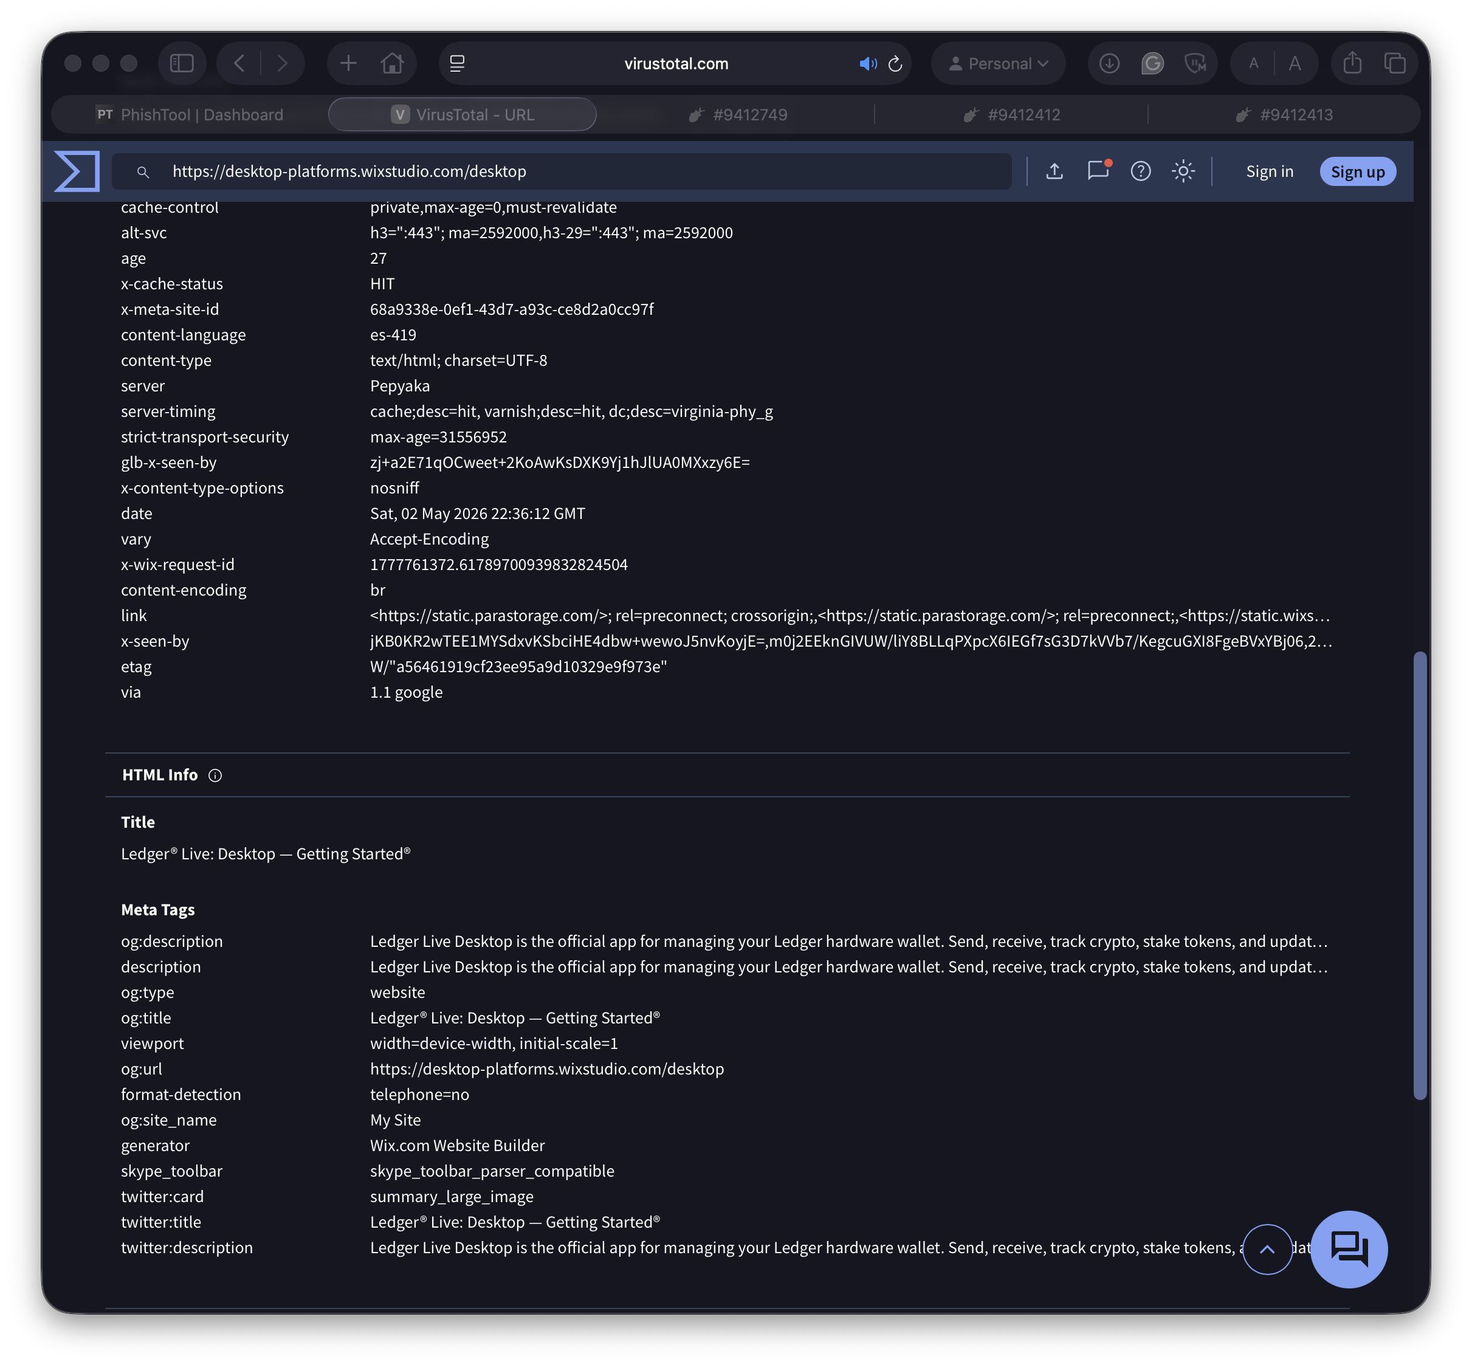This screenshot has height=1365, width=1472.
Task: Click the Grammarly extension icon
Action: (1152, 64)
